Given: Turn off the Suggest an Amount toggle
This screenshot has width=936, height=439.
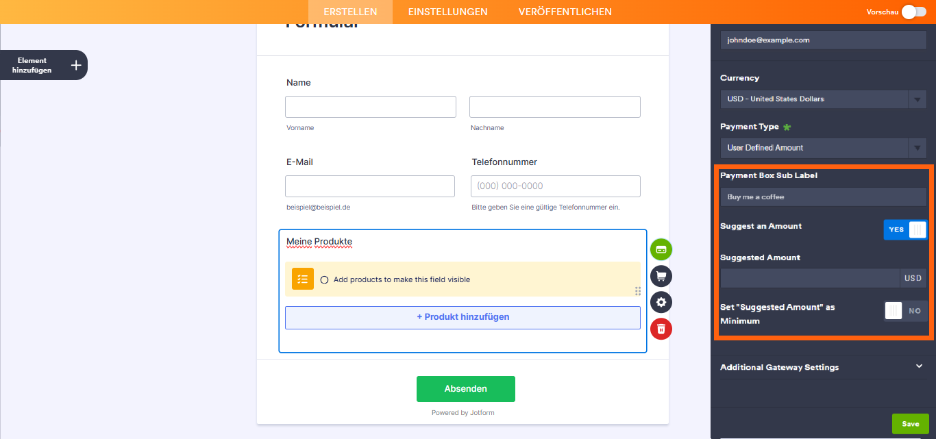Looking at the screenshot, I should (x=905, y=230).
